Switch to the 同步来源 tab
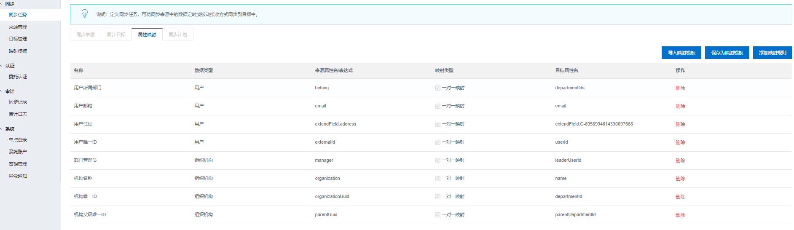This screenshot has width=794, height=230. 86,35
